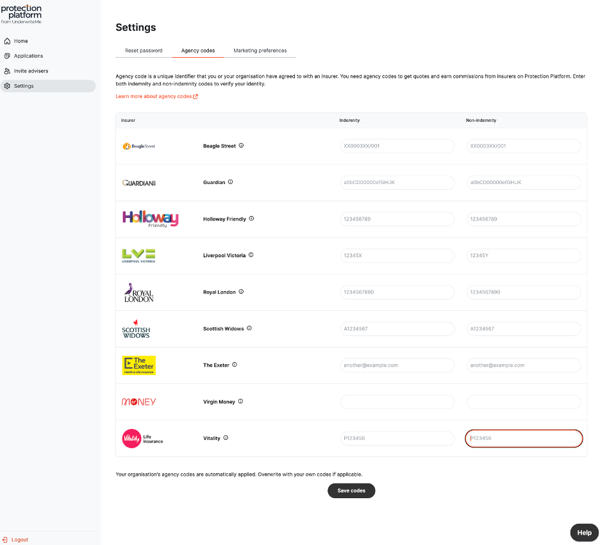600x545 pixels.
Task: Click the Save codes button
Action: pyautogui.click(x=351, y=491)
